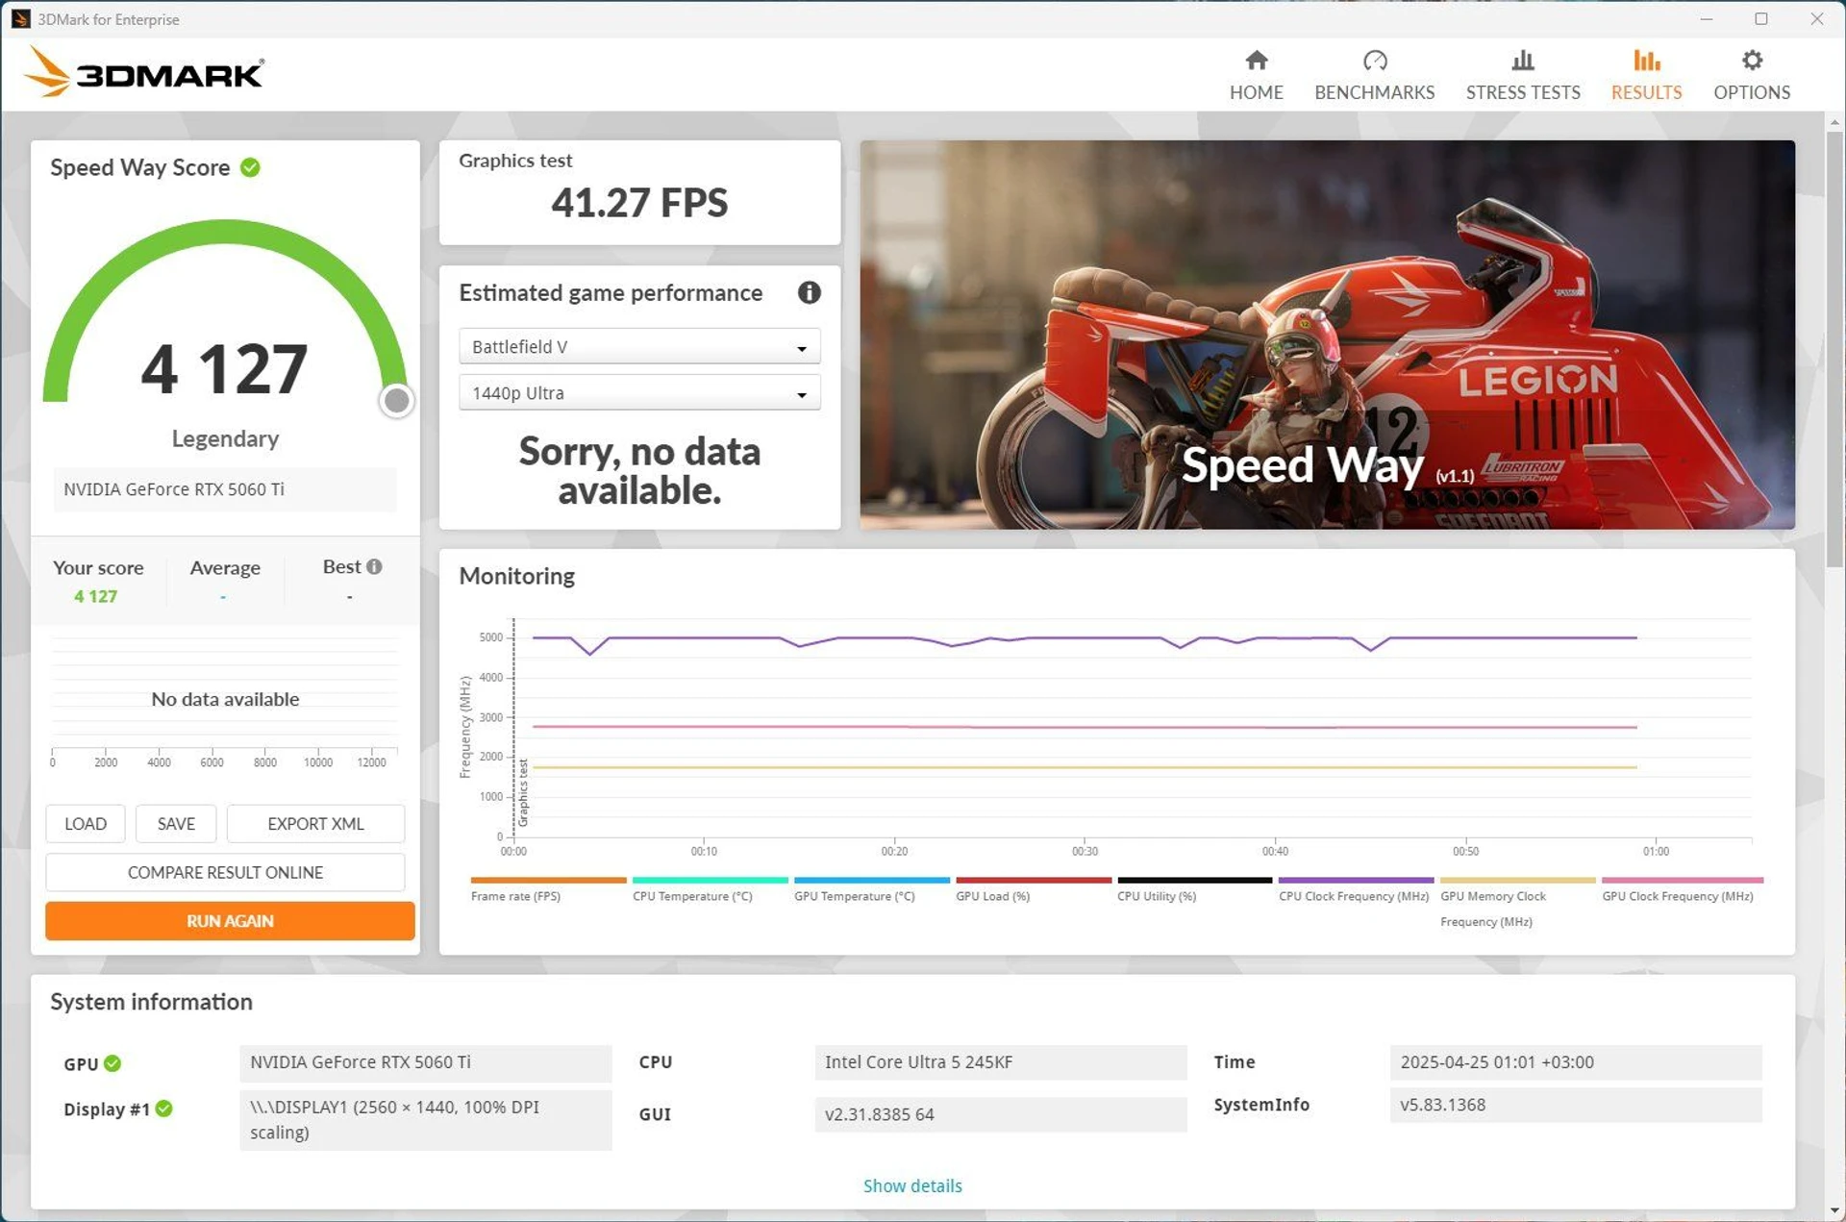
Task: Click the green checkmark beside Speed Way Score
Action: coord(250,167)
